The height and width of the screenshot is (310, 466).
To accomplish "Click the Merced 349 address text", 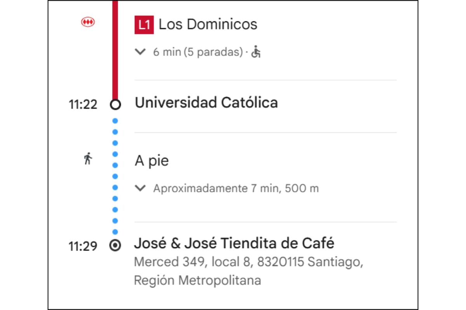I will point(249,262).
